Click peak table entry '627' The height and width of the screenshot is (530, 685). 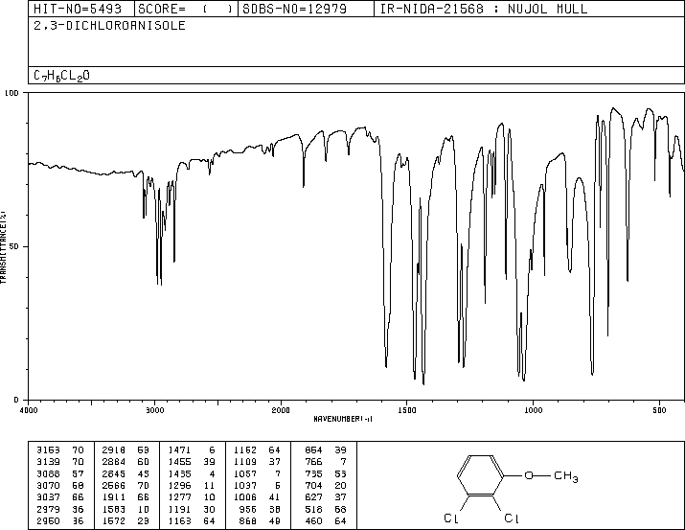[x=313, y=497]
